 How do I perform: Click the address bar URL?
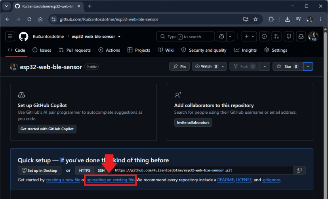pyautogui.click(x=109, y=19)
